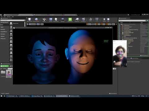This screenshot has height=111, width=149.
Task: Select the character asset thumbnail
Action: tap(9, 74)
